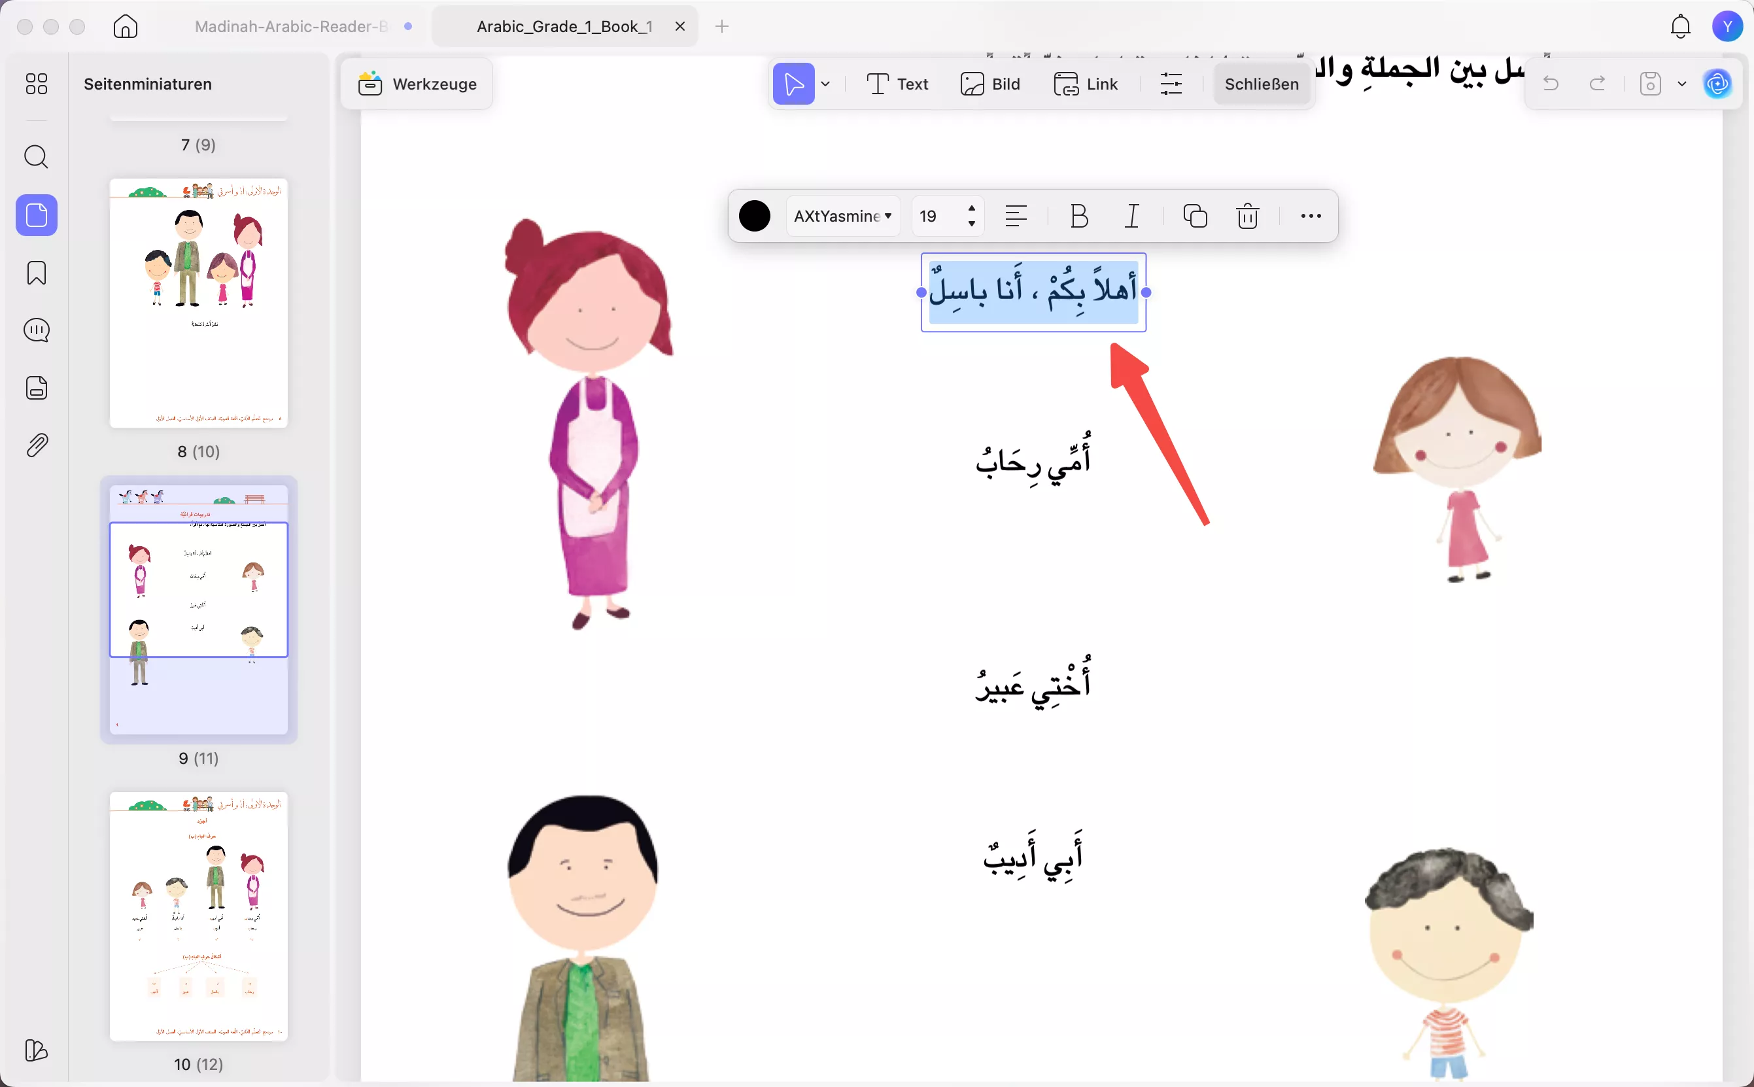Select the page thumbnails sidebar icon
Image resolution: width=1754 pixels, height=1087 pixels.
(35, 215)
